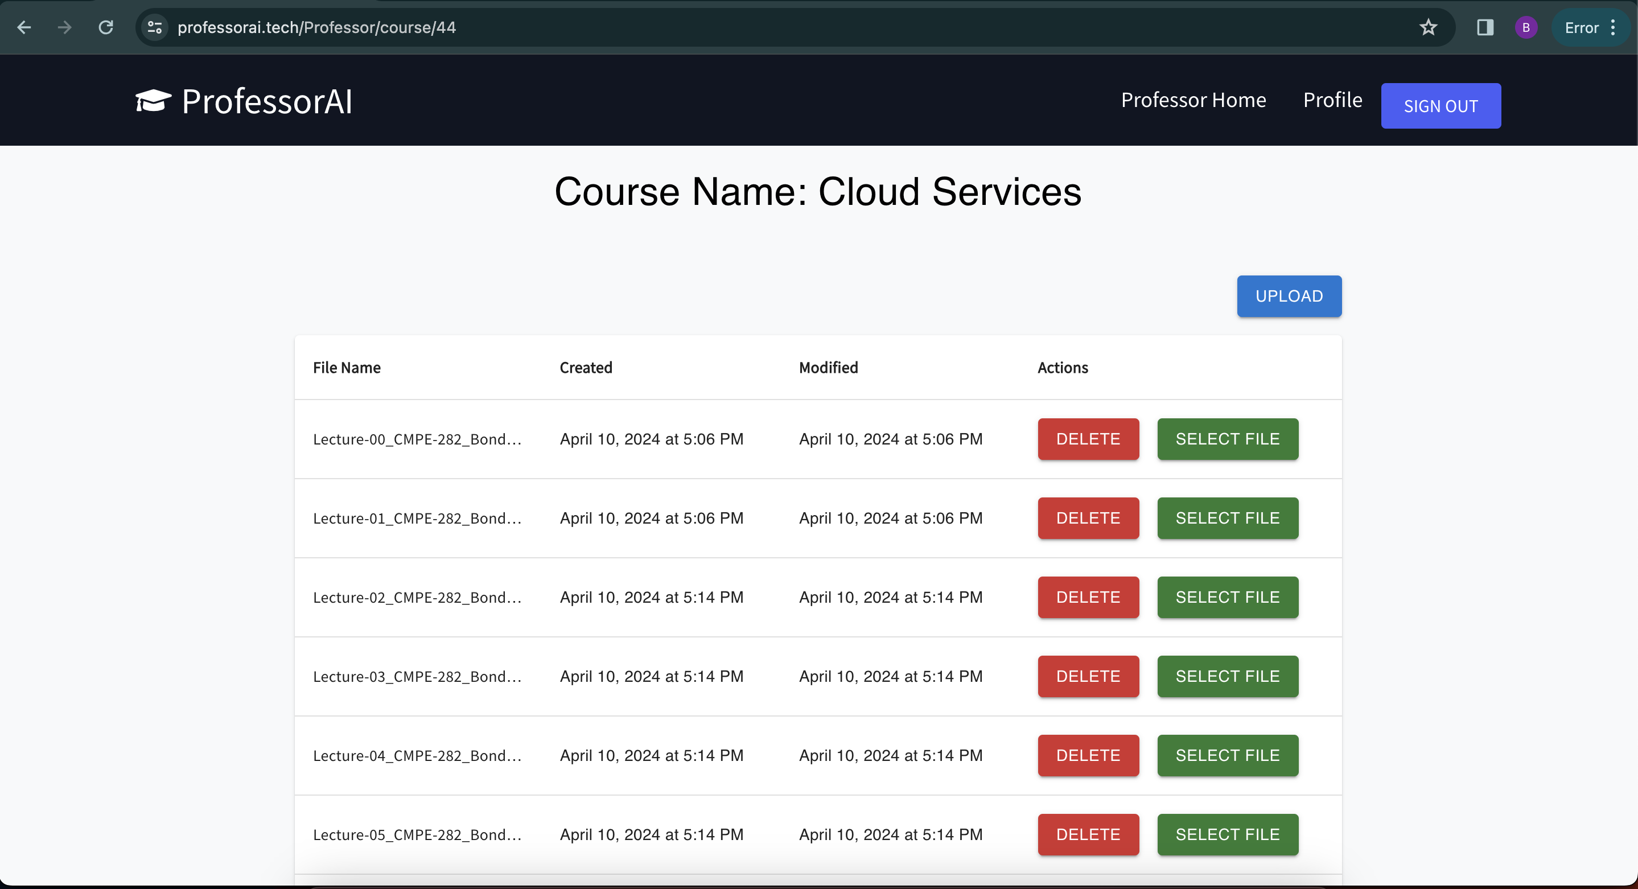Select file for Lecture-01
The image size is (1638, 889).
pyautogui.click(x=1227, y=517)
